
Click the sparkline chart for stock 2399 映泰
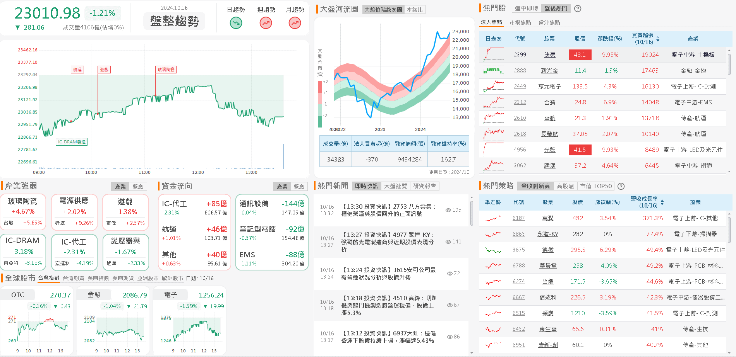(x=494, y=54)
